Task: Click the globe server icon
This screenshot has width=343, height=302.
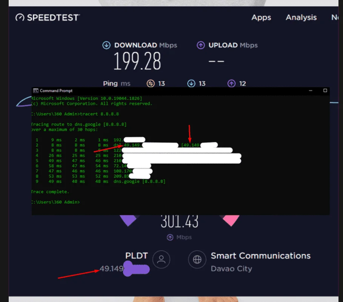Action: click(x=197, y=259)
